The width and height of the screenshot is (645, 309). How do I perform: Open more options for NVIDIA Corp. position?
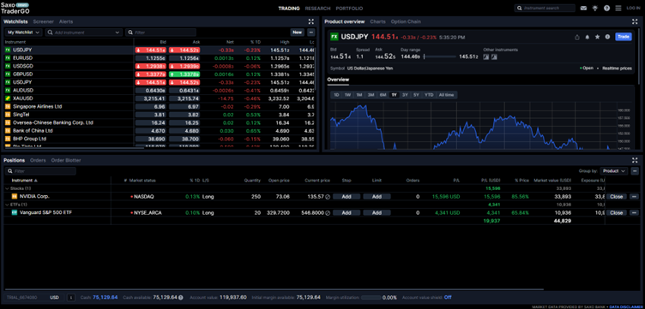point(635,197)
